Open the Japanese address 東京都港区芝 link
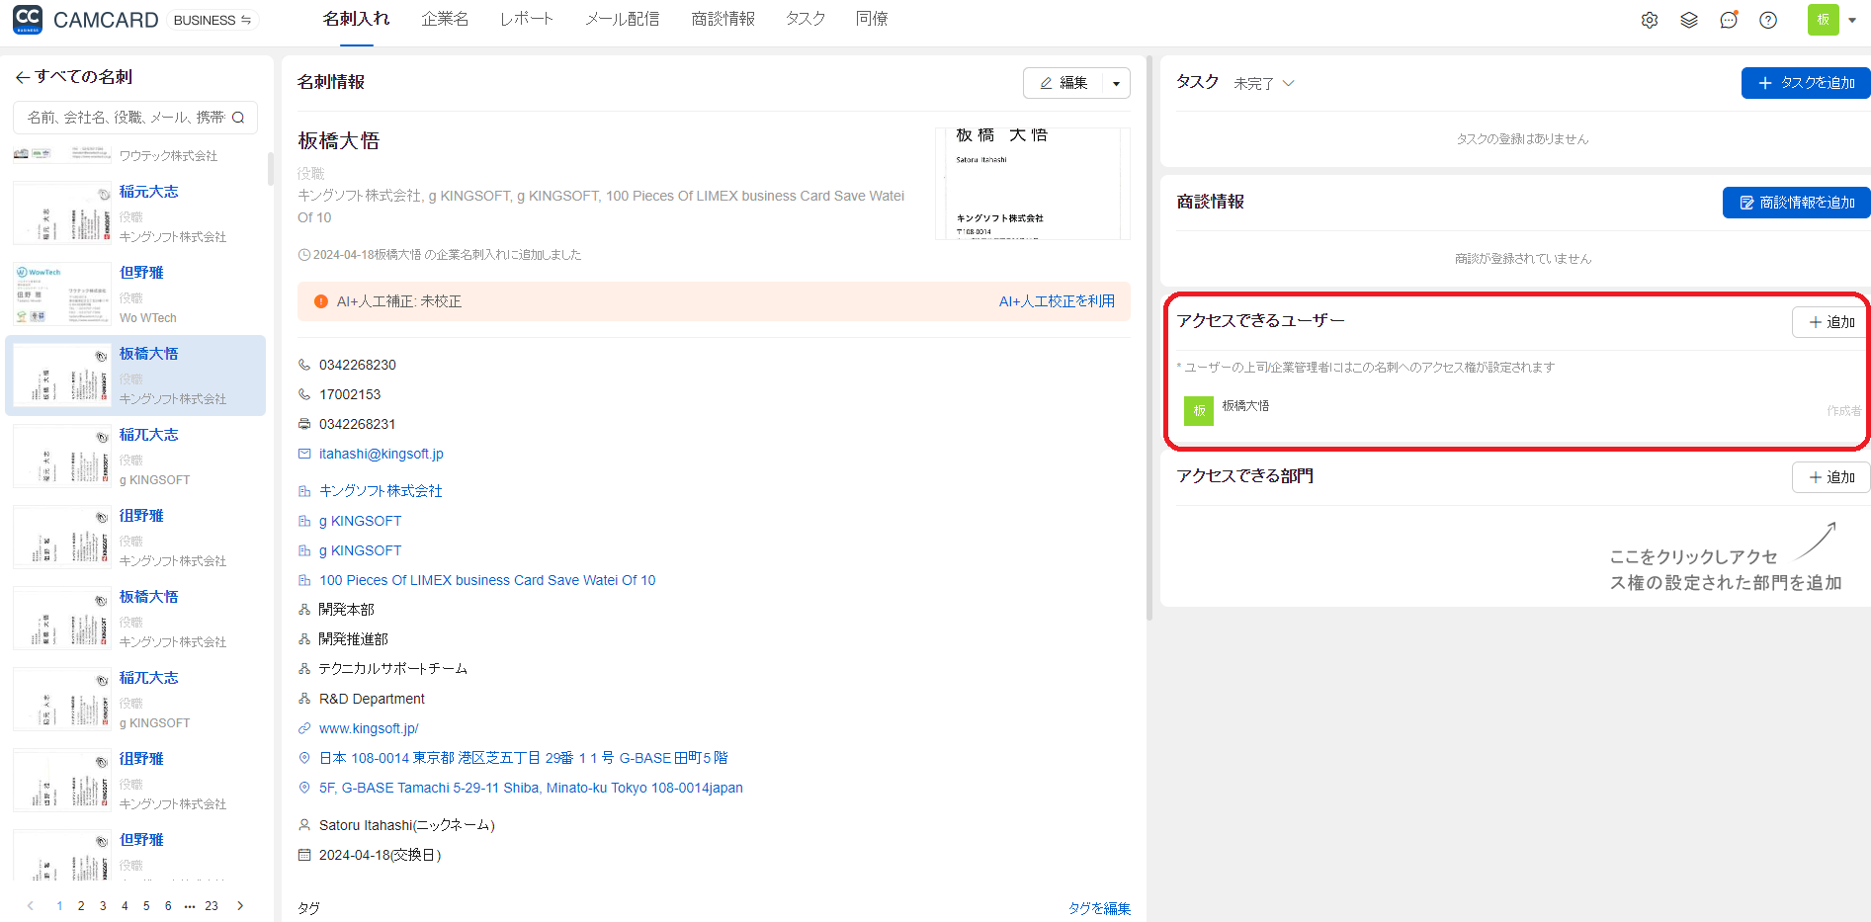This screenshot has width=1871, height=922. [x=523, y=758]
